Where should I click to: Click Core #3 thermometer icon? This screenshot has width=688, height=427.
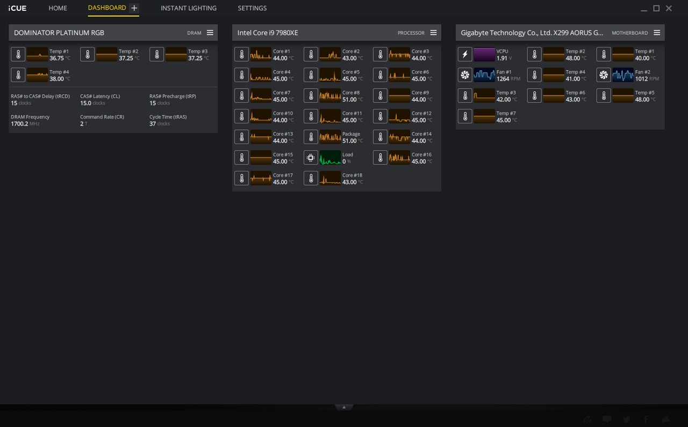pyautogui.click(x=380, y=54)
